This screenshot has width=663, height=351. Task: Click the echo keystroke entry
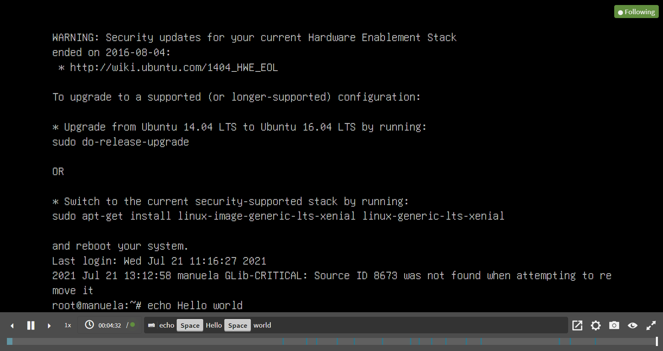click(x=167, y=325)
